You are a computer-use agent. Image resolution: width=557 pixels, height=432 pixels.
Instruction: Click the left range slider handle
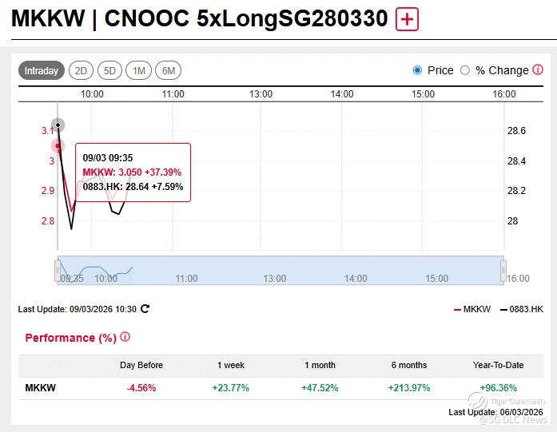click(x=58, y=271)
